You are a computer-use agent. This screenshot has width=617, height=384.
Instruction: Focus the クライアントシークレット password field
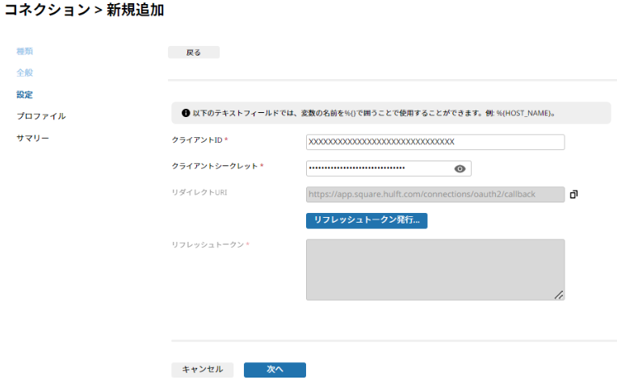(388, 169)
